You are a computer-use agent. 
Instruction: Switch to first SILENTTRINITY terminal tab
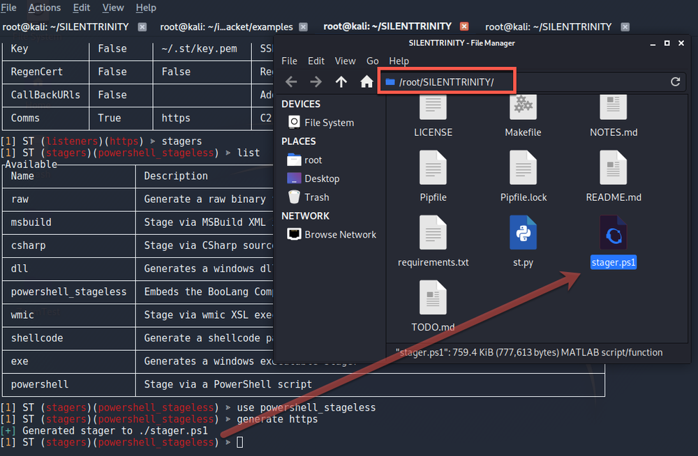66,26
